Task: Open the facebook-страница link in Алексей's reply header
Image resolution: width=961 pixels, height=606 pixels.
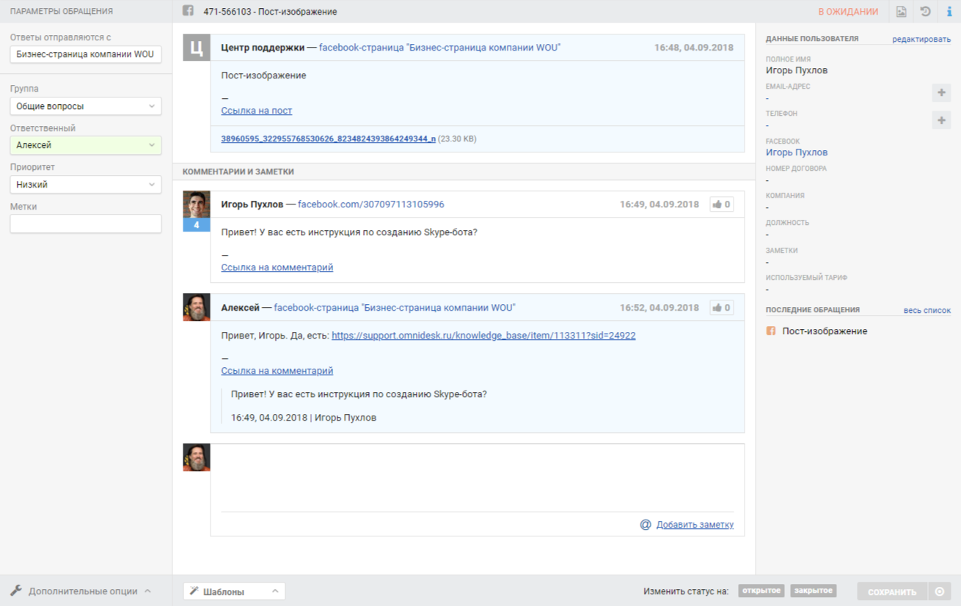Action: (x=395, y=308)
